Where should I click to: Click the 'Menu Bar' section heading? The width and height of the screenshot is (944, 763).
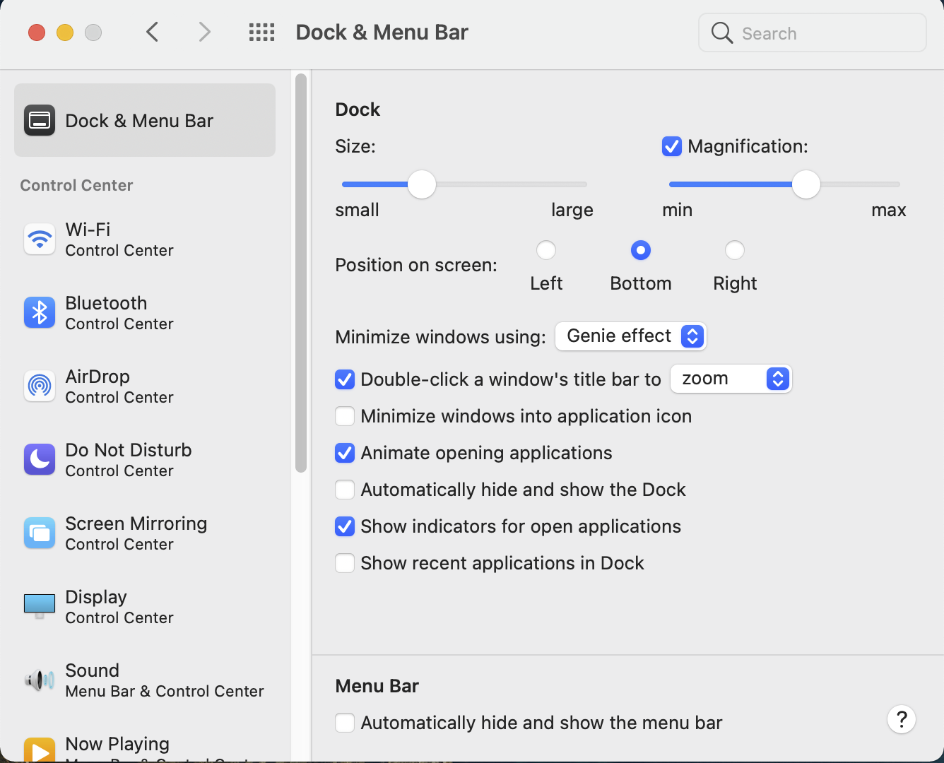(x=377, y=686)
